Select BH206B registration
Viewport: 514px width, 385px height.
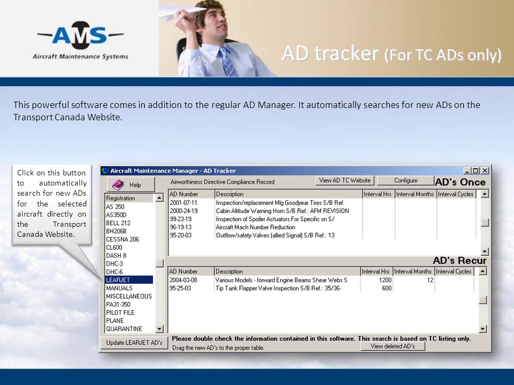tap(116, 231)
